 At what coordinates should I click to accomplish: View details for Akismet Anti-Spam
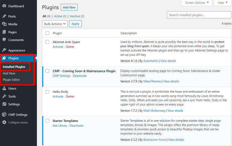[168, 61]
